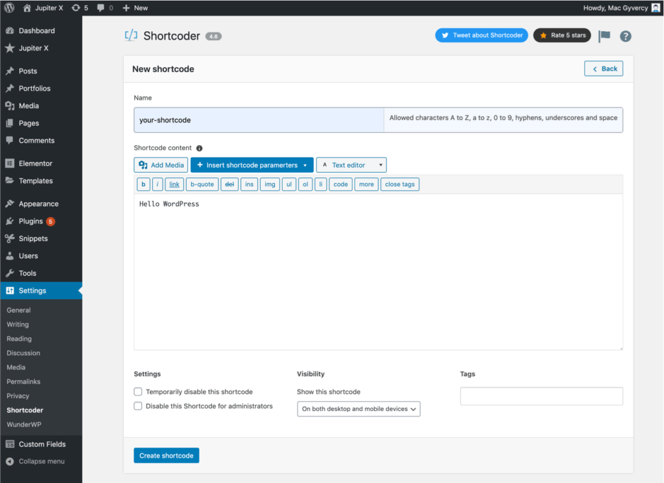The image size is (664, 483).
Task: Toggle the del formatting tag button
Action: point(230,183)
